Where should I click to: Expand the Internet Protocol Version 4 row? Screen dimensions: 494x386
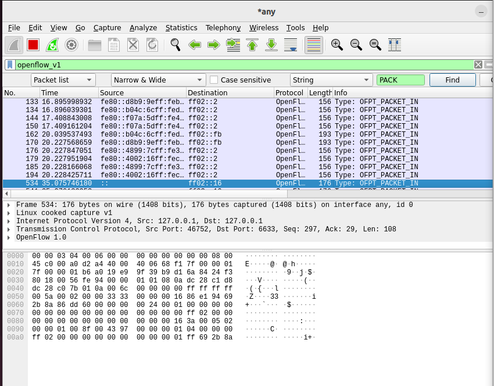click(9, 221)
